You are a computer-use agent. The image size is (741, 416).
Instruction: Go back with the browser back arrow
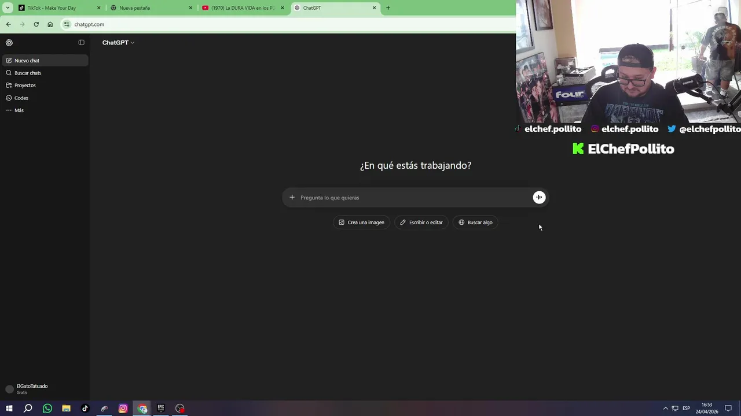pos(8,24)
